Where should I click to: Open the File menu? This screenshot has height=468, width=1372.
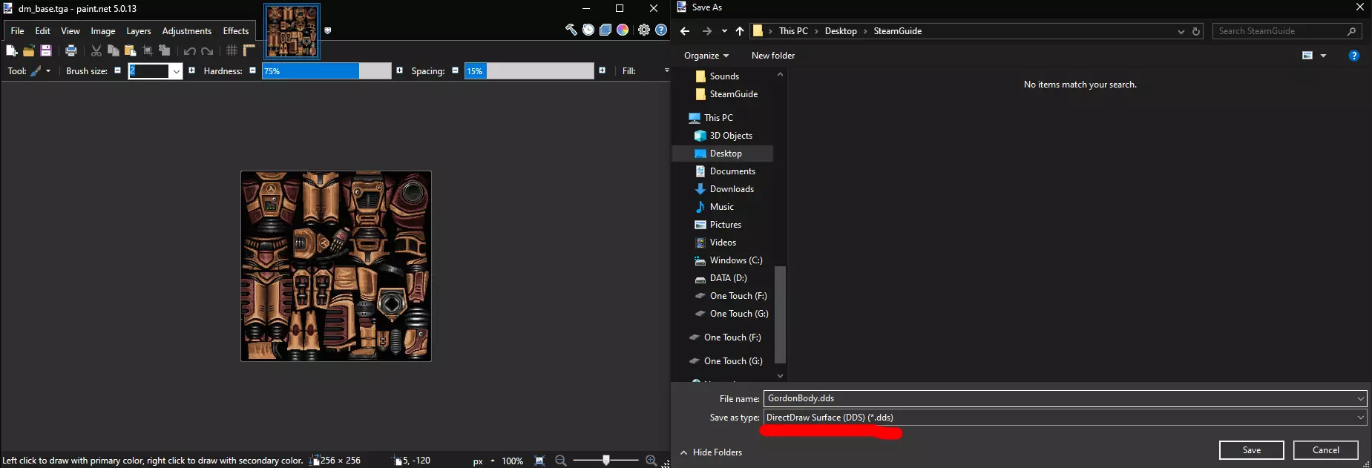18,30
